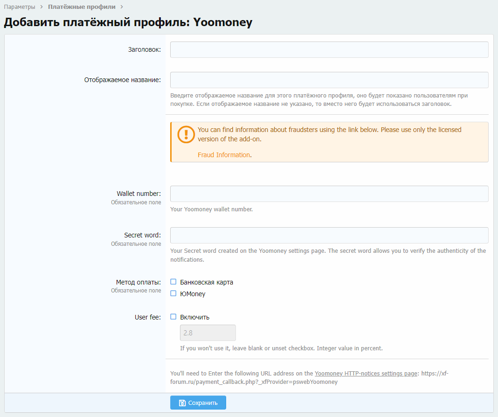
Task: Click the Secret word field label
Action: pyautogui.click(x=142, y=235)
